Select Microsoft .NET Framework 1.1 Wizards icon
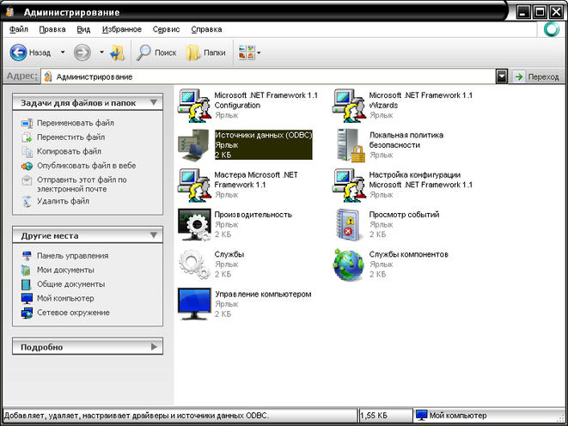This screenshot has height=426, width=568. (348, 105)
